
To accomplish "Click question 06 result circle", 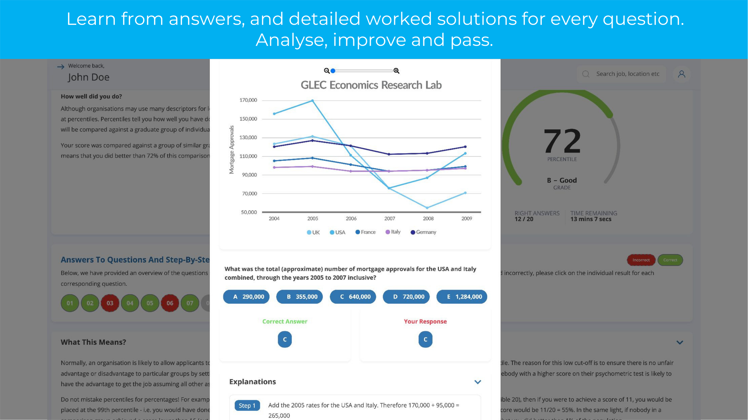I will tap(170, 303).
